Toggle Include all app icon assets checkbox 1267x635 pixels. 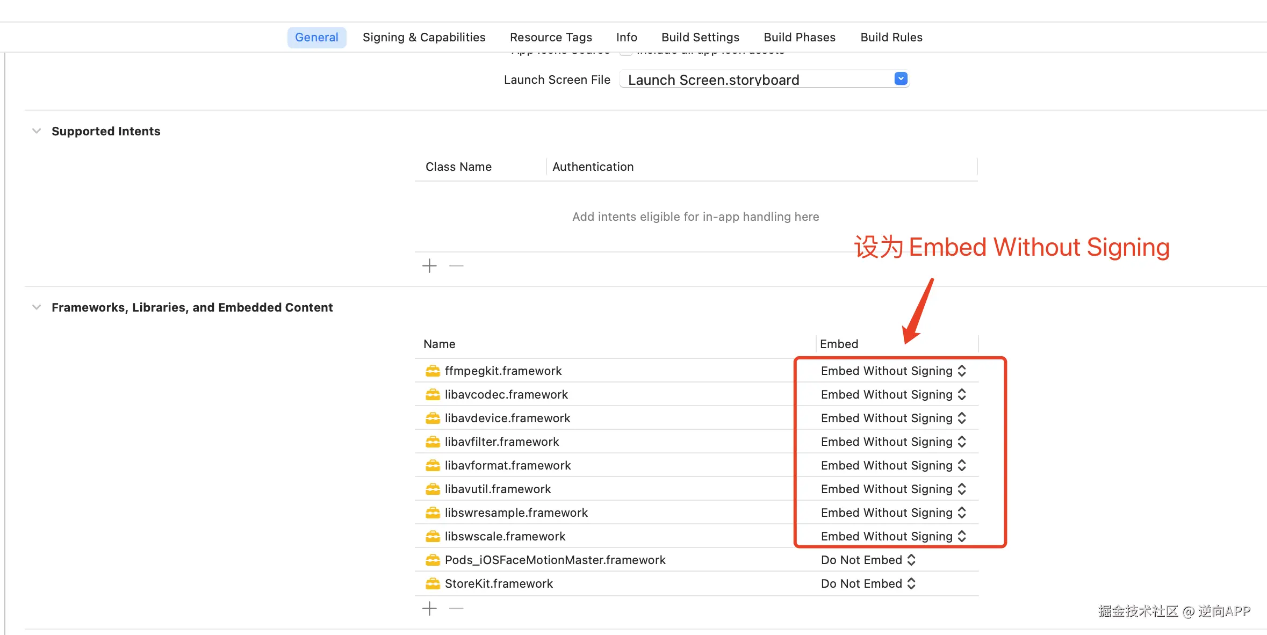625,53
